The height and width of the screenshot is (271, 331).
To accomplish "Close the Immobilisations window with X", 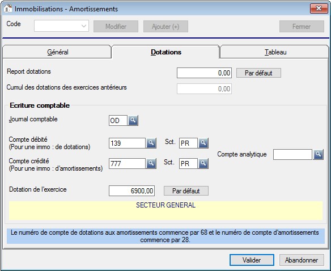I will pos(319,9).
